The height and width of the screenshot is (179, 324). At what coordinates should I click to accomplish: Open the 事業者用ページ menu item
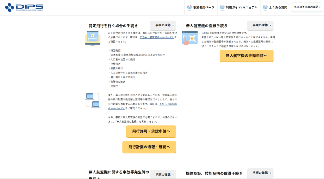(203, 7)
